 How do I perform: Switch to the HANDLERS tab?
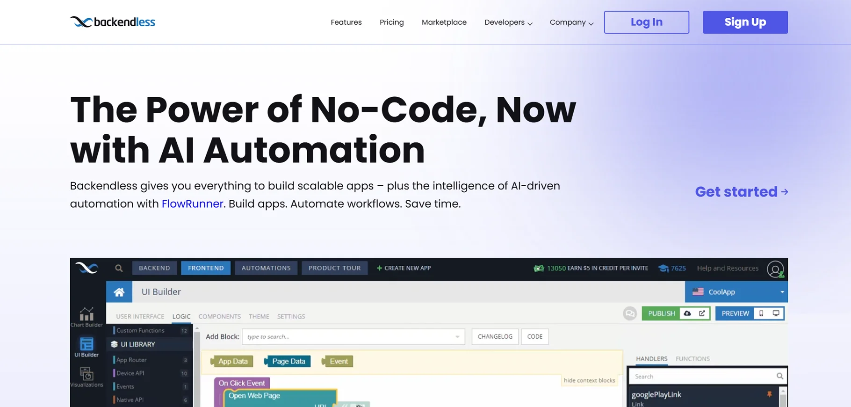coord(652,359)
